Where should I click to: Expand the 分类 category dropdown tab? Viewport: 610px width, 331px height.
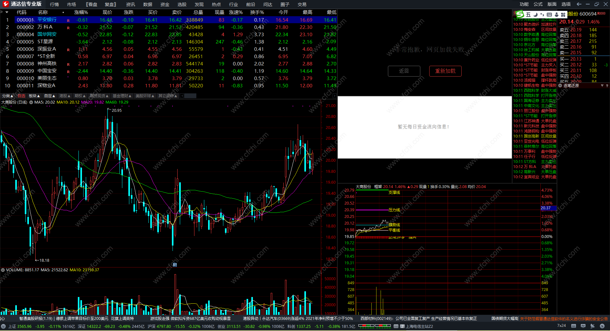pyautogui.click(x=8, y=96)
